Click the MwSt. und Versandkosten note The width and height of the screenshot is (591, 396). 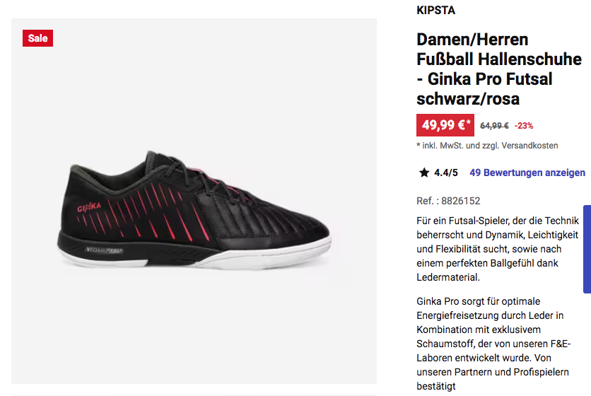click(x=487, y=146)
